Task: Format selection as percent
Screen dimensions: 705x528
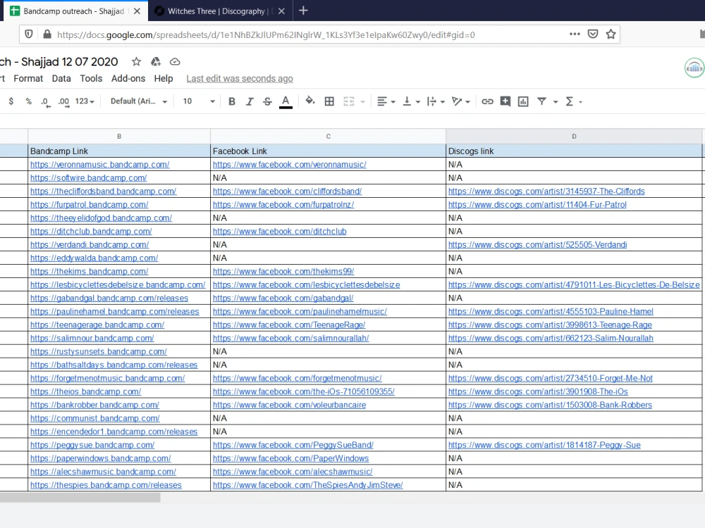Action: [x=29, y=101]
